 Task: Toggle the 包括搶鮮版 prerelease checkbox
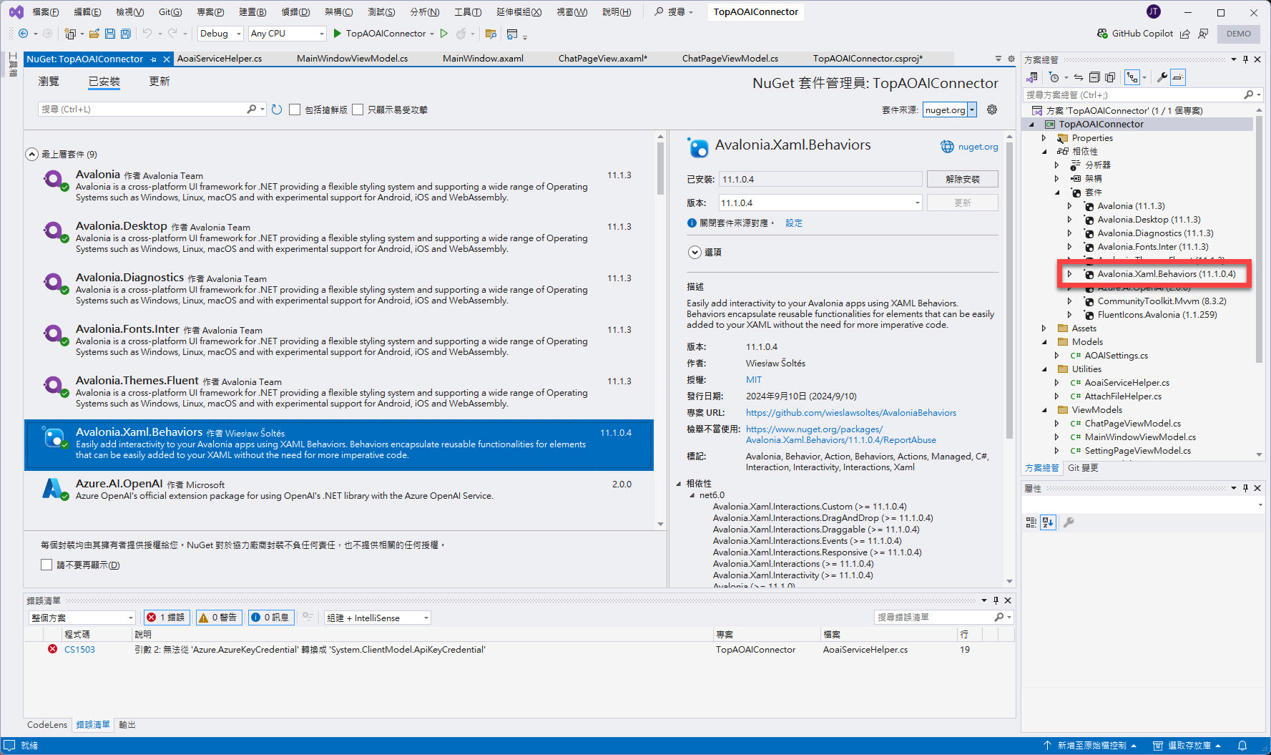295,109
